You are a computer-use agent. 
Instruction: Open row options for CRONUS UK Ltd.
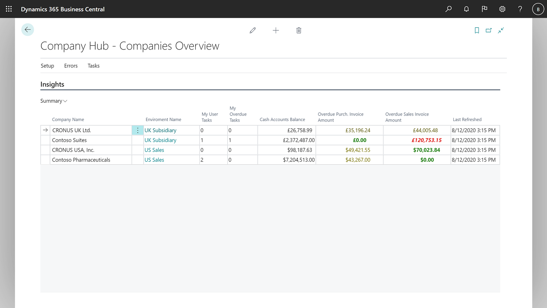point(138,130)
